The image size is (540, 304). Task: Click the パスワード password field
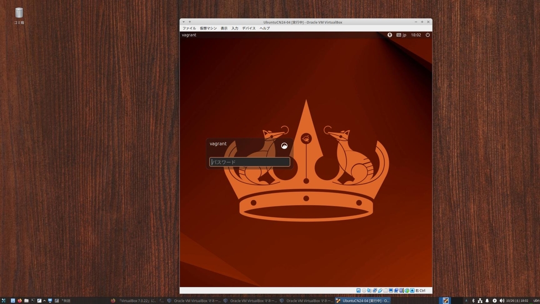coord(250,162)
